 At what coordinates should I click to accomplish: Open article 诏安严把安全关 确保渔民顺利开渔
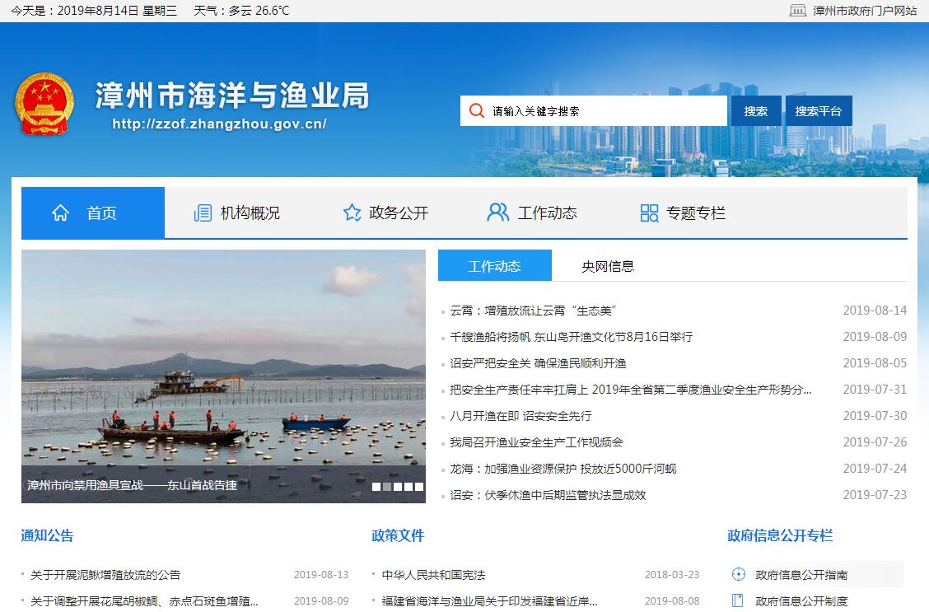[538, 363]
